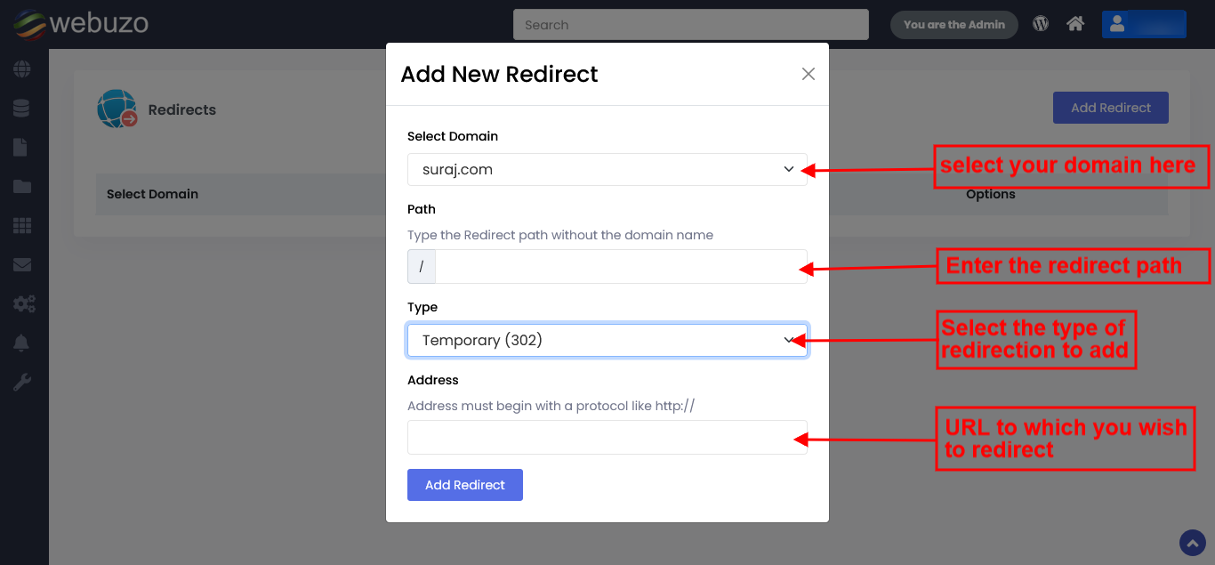This screenshot has width=1215, height=565.
Task: Go home via the house icon
Action: (x=1075, y=24)
